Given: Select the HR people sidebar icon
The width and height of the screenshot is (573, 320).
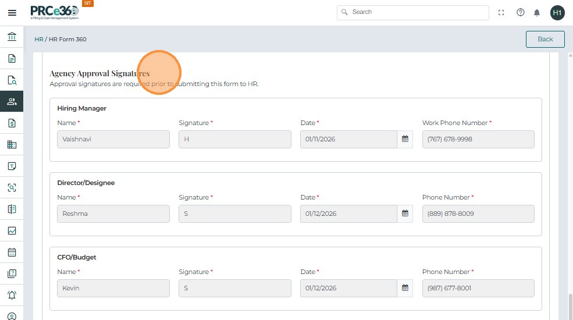Looking at the screenshot, I should click(x=12, y=101).
